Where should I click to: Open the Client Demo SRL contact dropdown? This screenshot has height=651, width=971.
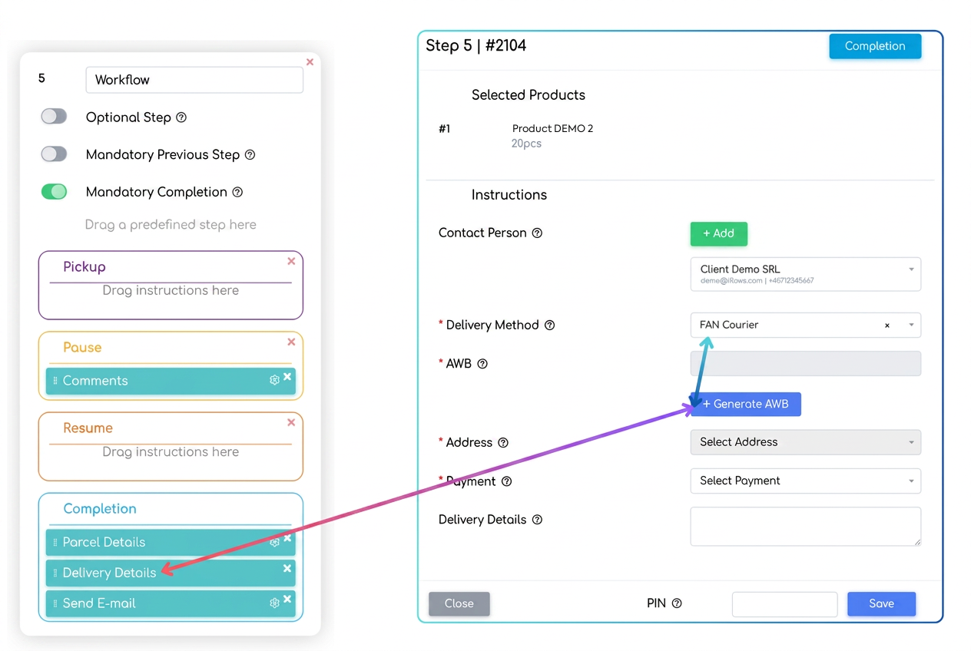click(x=806, y=274)
